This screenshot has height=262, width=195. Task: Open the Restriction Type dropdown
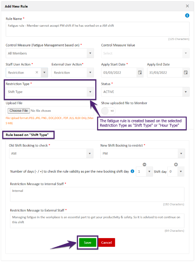pyautogui.click(x=50, y=92)
